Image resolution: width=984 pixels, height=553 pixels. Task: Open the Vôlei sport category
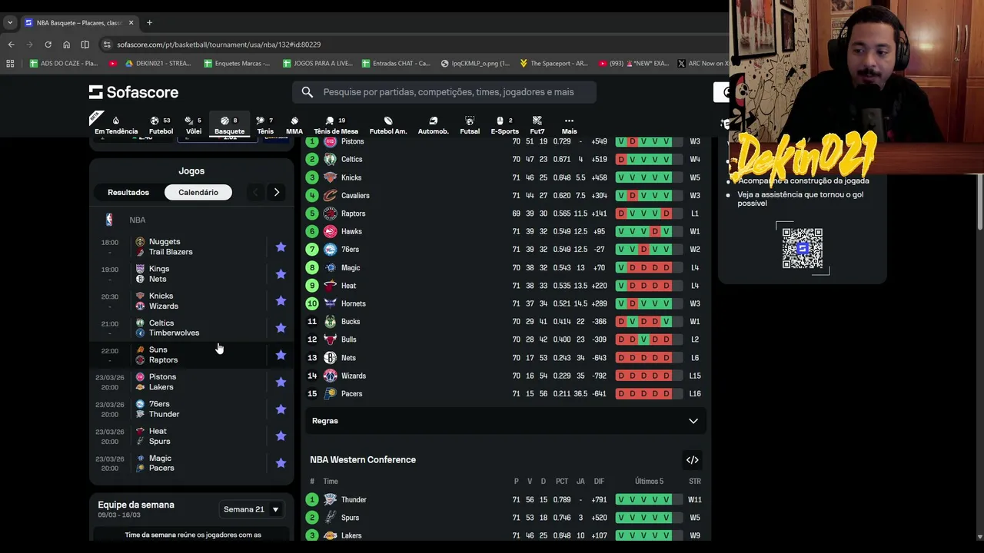(194, 125)
